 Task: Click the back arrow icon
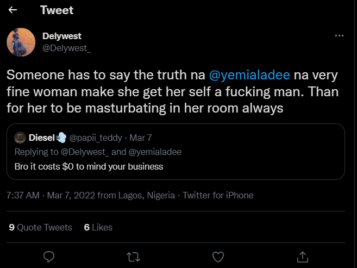click(x=13, y=10)
